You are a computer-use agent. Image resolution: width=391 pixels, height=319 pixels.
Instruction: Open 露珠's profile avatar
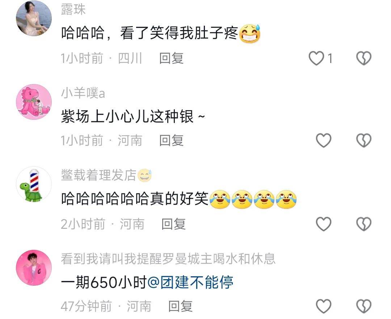click(x=34, y=18)
